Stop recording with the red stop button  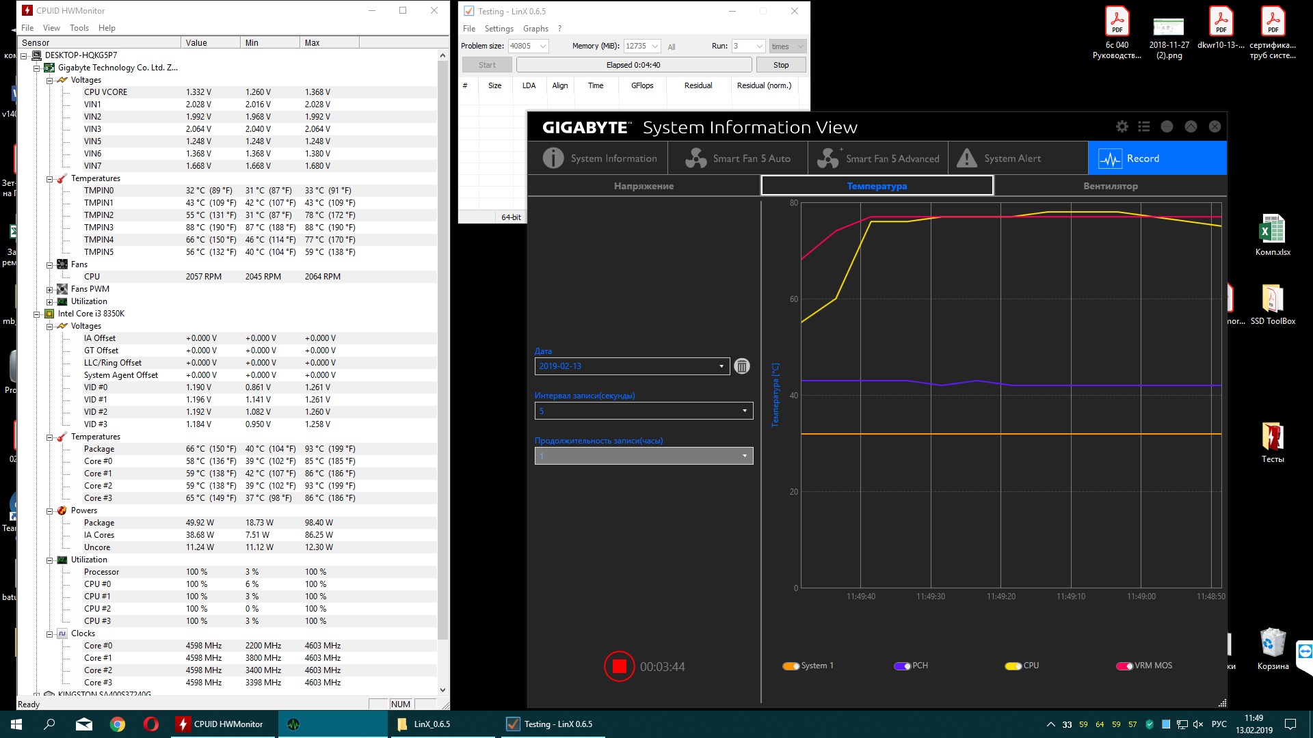coord(619,666)
